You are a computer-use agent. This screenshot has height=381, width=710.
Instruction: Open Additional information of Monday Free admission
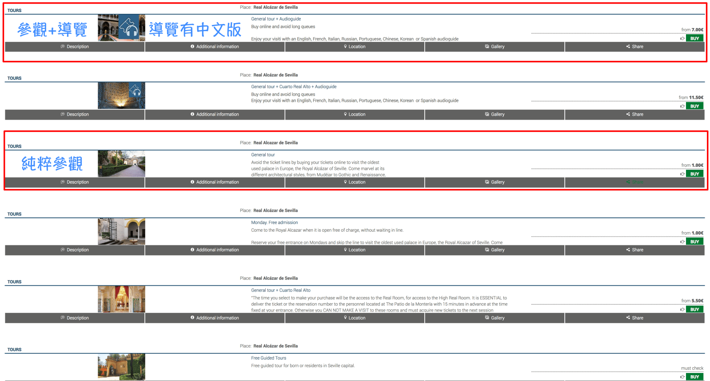(215, 250)
